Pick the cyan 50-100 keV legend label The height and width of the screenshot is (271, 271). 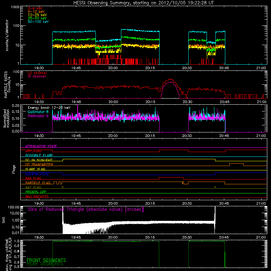38,22
